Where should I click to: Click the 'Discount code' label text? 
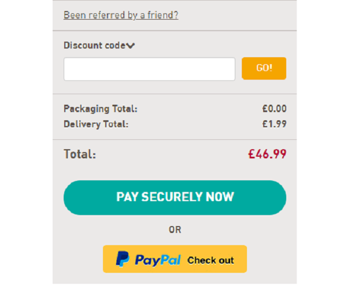point(95,45)
